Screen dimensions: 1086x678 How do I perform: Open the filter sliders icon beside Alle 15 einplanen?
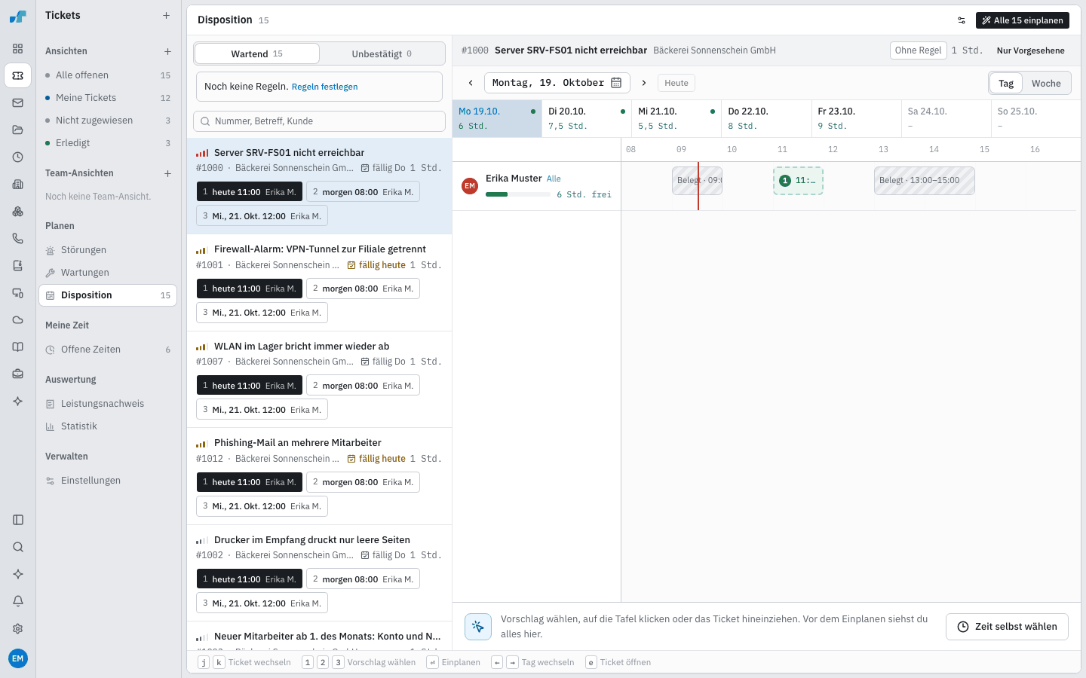click(962, 20)
